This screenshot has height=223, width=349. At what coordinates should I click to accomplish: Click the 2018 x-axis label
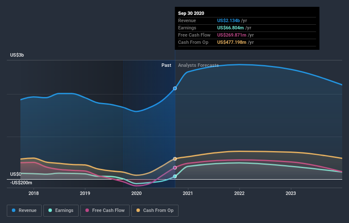(x=34, y=193)
